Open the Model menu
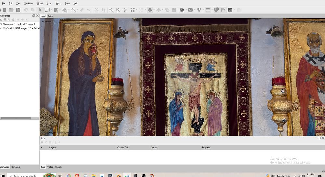The height and width of the screenshot is (177, 325). click(40, 3)
